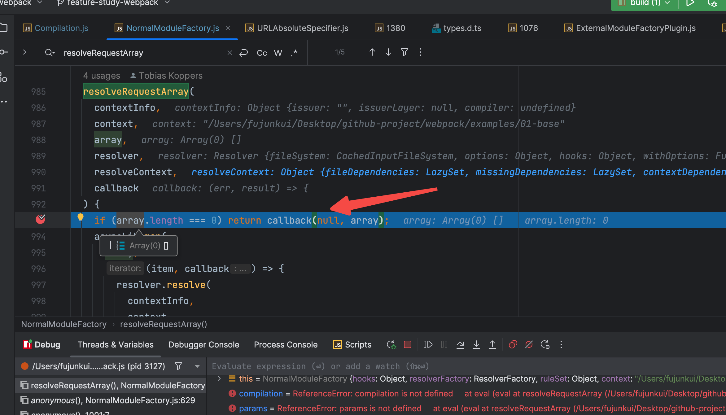
Task: Open View Breakpoints dialog
Action: 513,345
